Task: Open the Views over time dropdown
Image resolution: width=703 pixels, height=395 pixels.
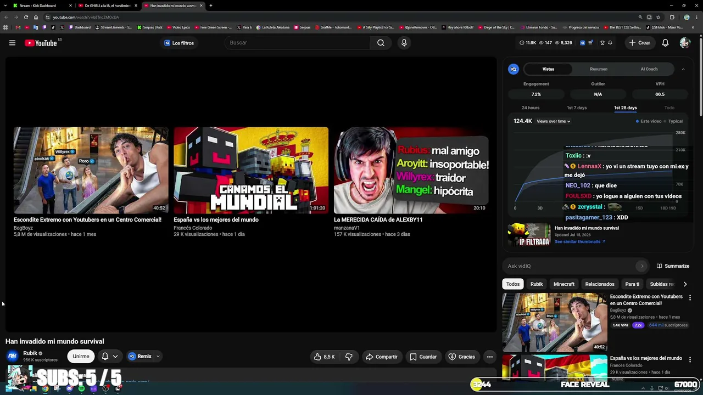Action: [553, 121]
